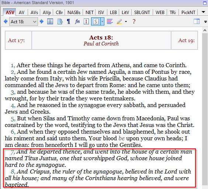Click the text formatting lines icon
Viewport: 208px width, 189px height.
(x=110, y=21)
